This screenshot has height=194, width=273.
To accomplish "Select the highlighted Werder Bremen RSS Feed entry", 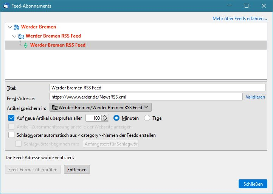I will coord(136,45).
